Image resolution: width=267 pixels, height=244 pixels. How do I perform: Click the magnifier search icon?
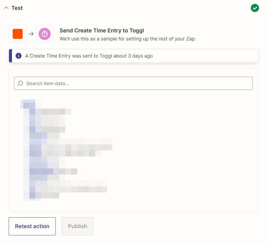20,83
